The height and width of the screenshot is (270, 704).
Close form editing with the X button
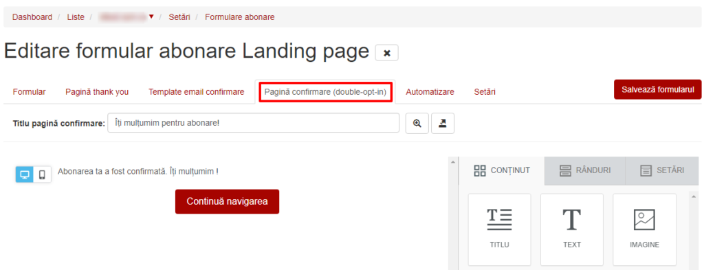pyautogui.click(x=386, y=53)
